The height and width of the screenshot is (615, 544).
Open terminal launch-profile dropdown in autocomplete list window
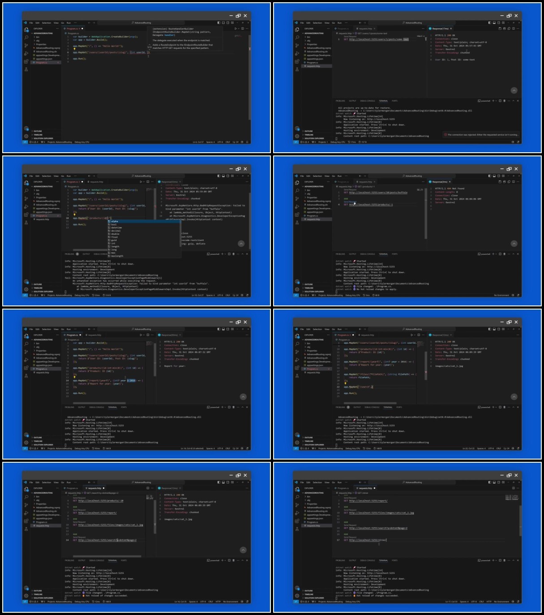pyautogui.click(x=225, y=254)
